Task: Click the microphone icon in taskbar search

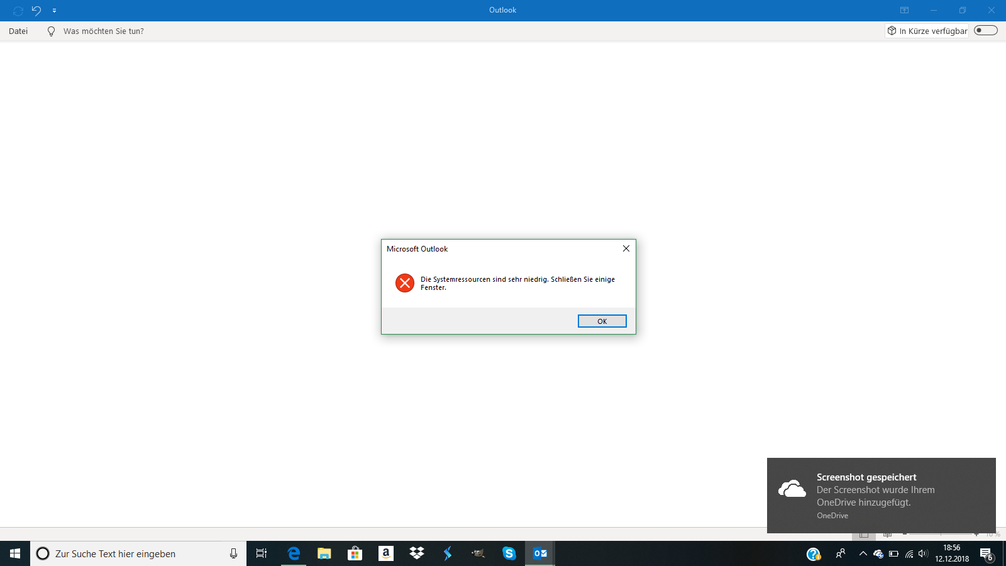Action: point(233,553)
